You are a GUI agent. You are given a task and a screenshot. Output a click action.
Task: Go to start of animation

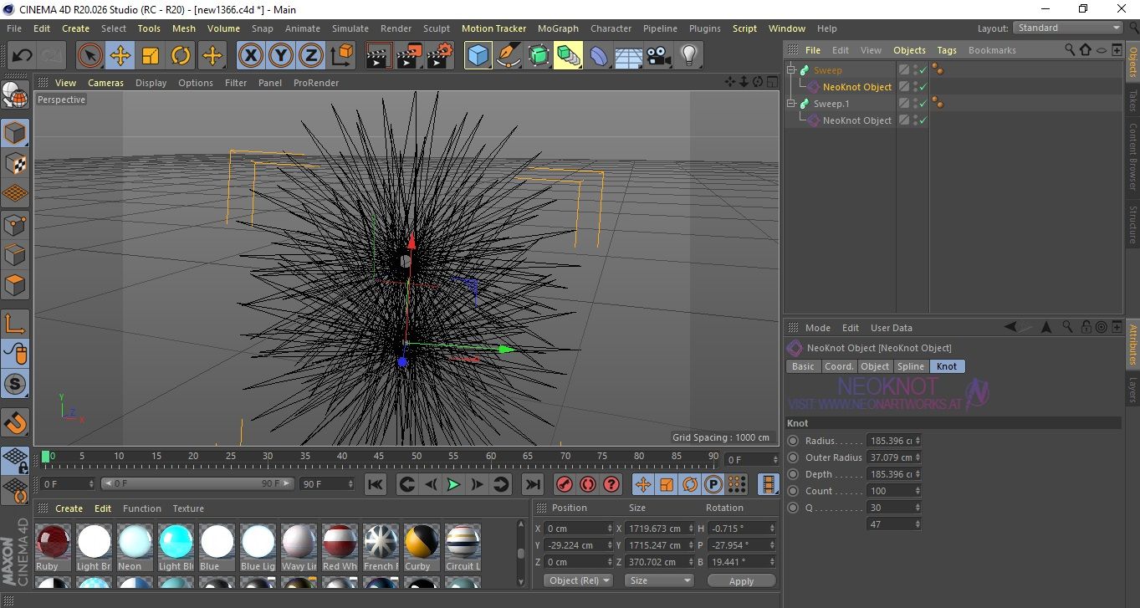[x=376, y=484]
